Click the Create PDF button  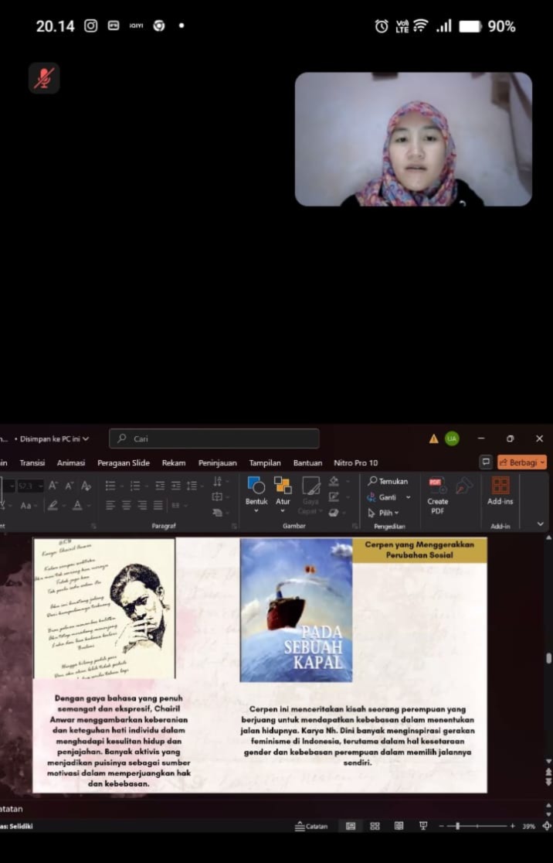(438, 495)
